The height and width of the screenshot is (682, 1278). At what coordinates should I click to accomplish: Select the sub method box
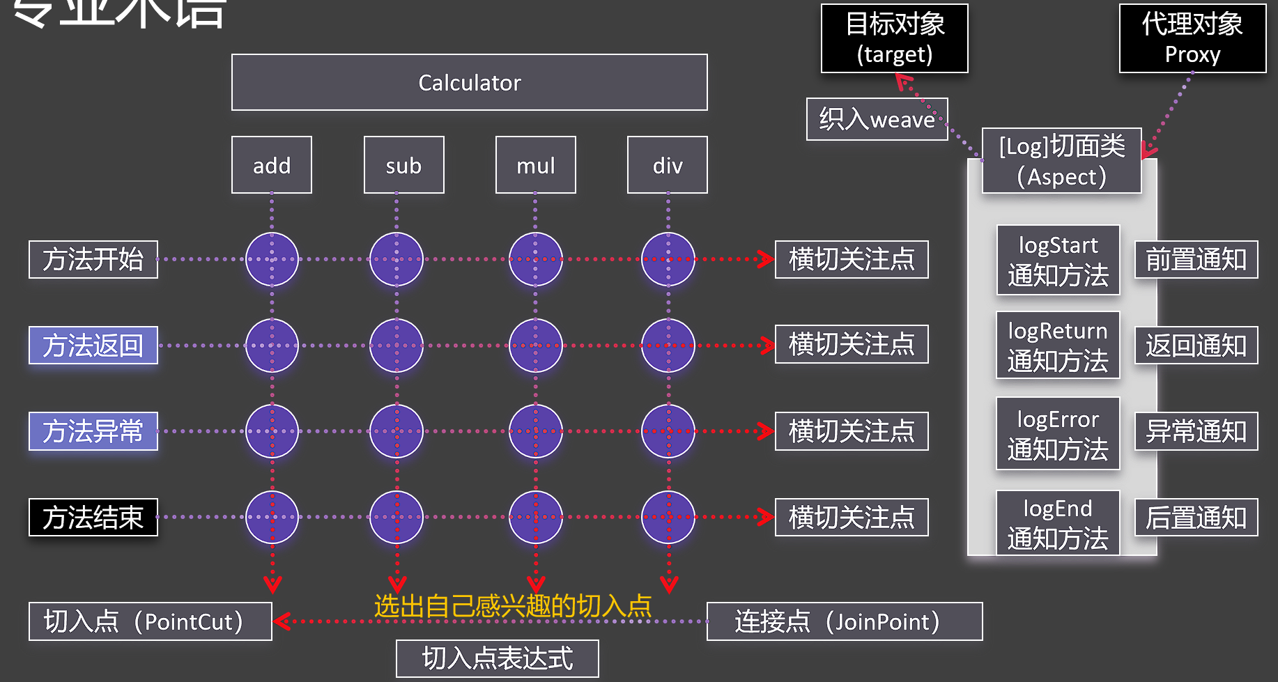tap(403, 165)
